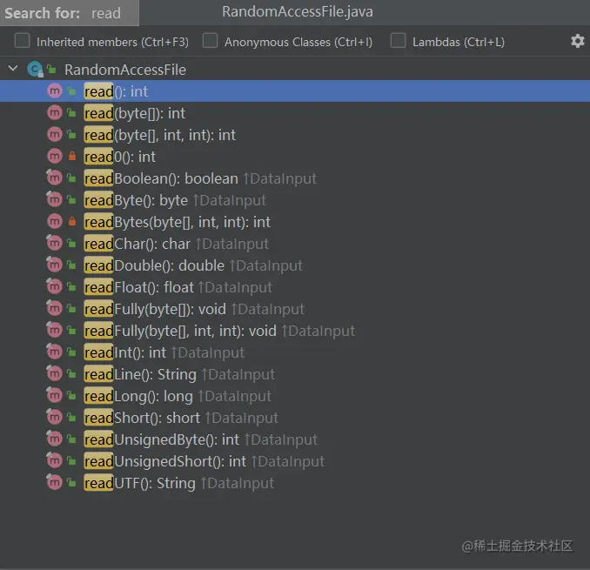The image size is (590, 570).
Task: Click method icon beside read(byte[])
Action: pyautogui.click(x=55, y=112)
